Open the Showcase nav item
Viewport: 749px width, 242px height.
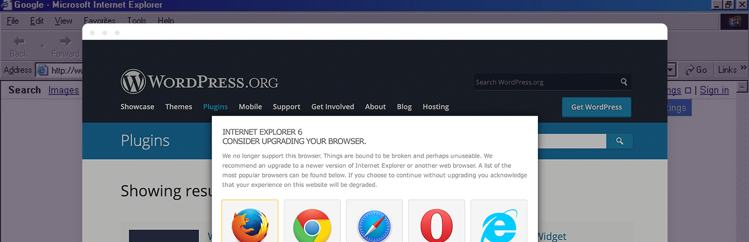point(137,106)
